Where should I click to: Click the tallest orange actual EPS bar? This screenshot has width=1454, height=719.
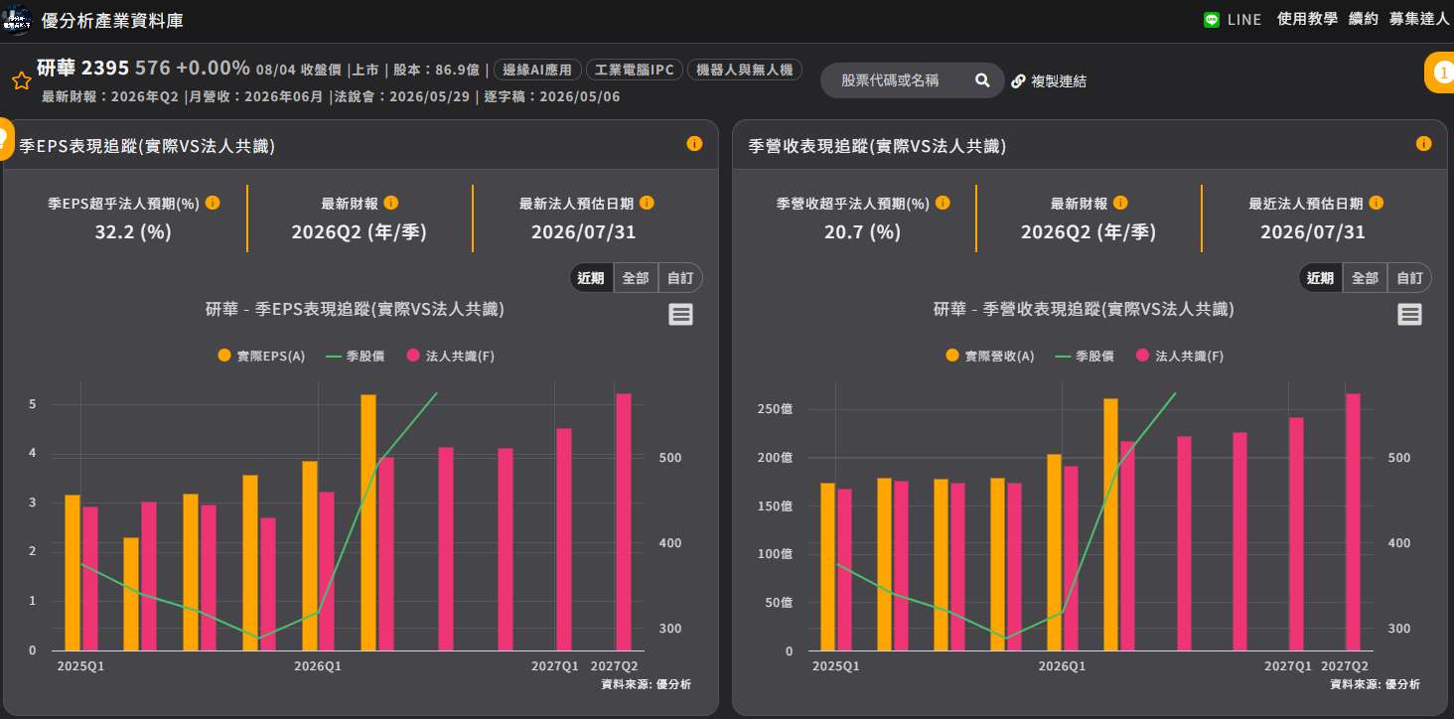point(368,522)
